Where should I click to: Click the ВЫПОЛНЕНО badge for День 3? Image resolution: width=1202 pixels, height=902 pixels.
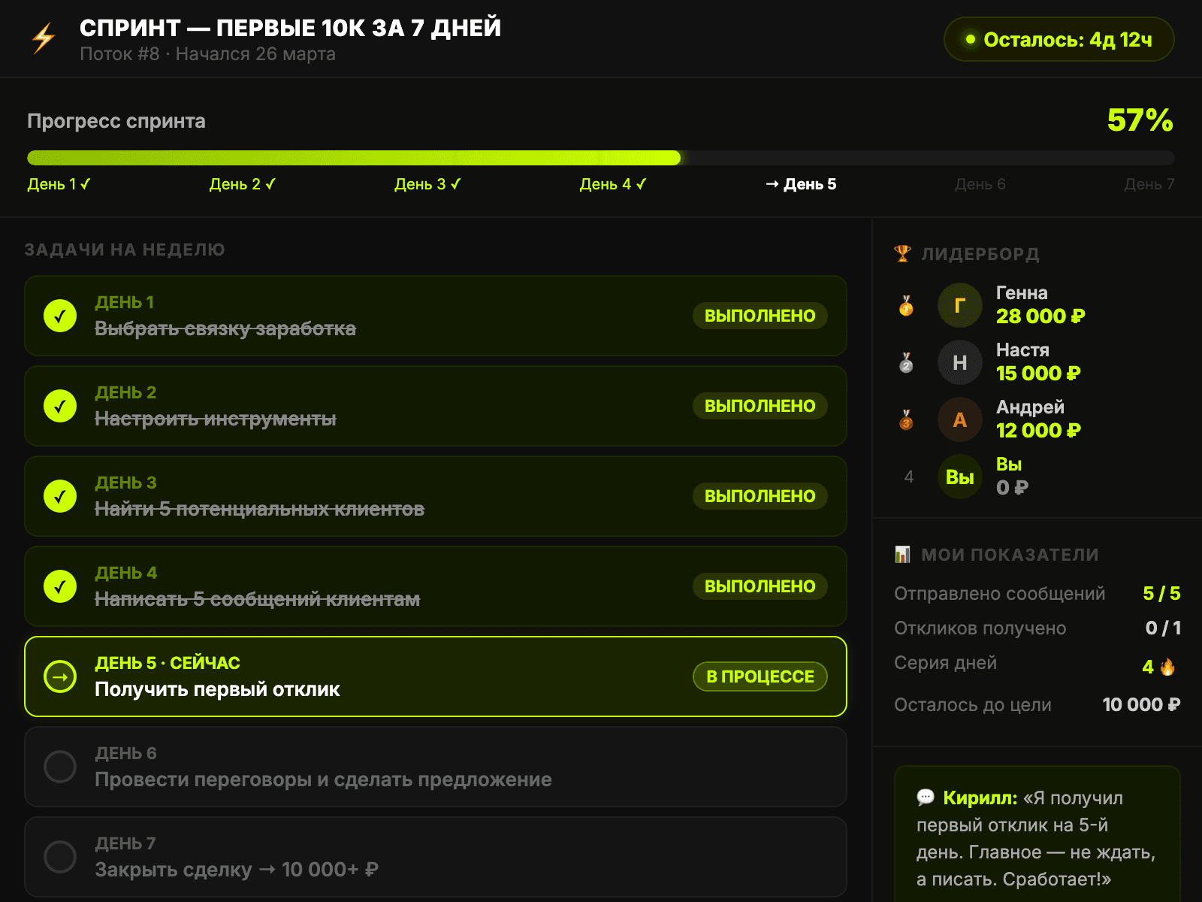(x=760, y=496)
